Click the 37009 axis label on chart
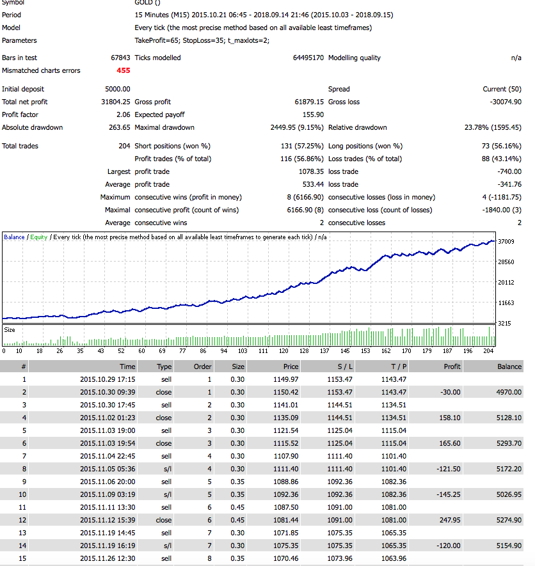This screenshot has height=566, width=535. point(506,242)
